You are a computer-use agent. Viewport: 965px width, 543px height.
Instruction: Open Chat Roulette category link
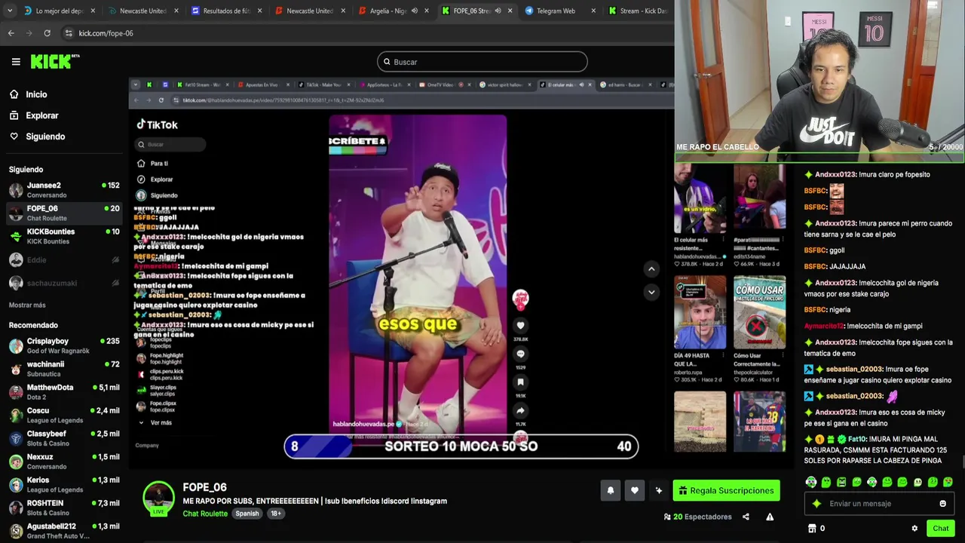pos(205,514)
